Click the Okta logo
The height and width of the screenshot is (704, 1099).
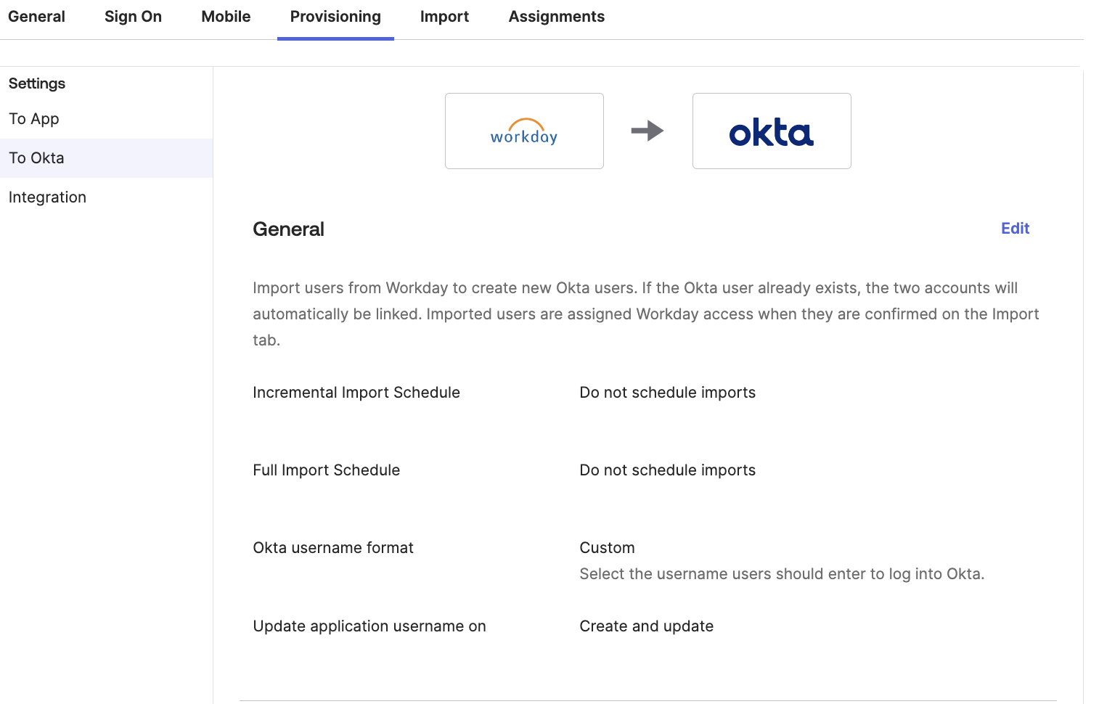tap(771, 131)
